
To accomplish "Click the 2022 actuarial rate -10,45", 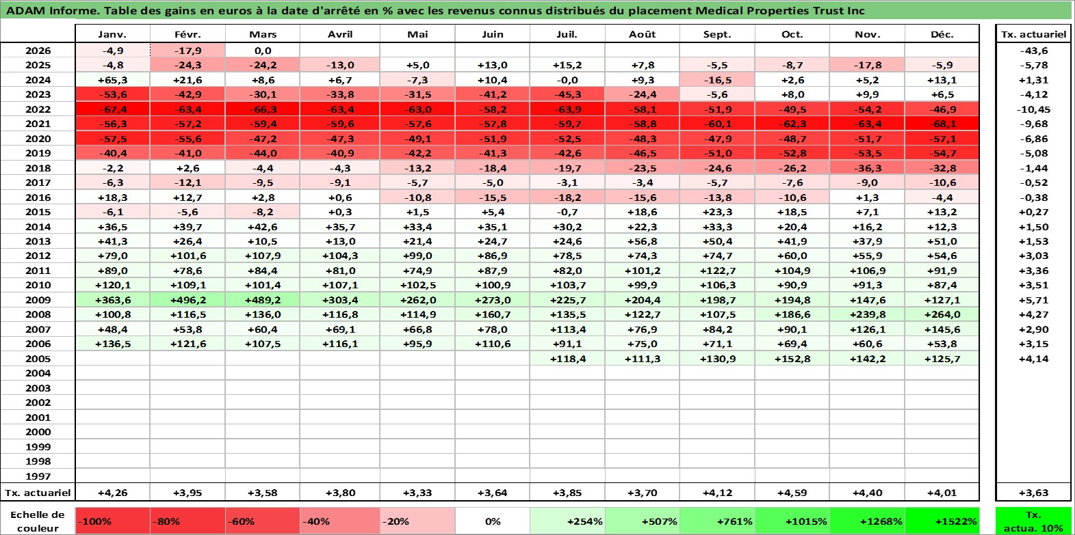I will (1033, 109).
